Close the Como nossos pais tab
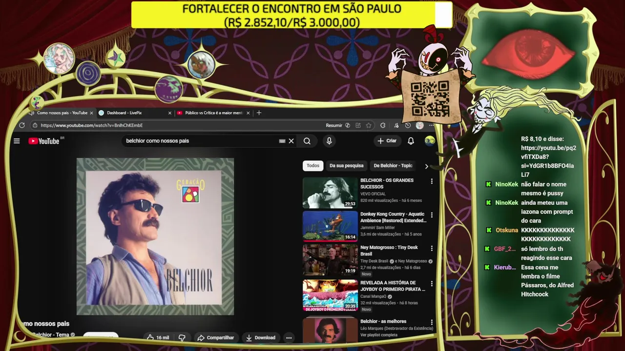The width and height of the screenshot is (625, 351). click(x=91, y=113)
